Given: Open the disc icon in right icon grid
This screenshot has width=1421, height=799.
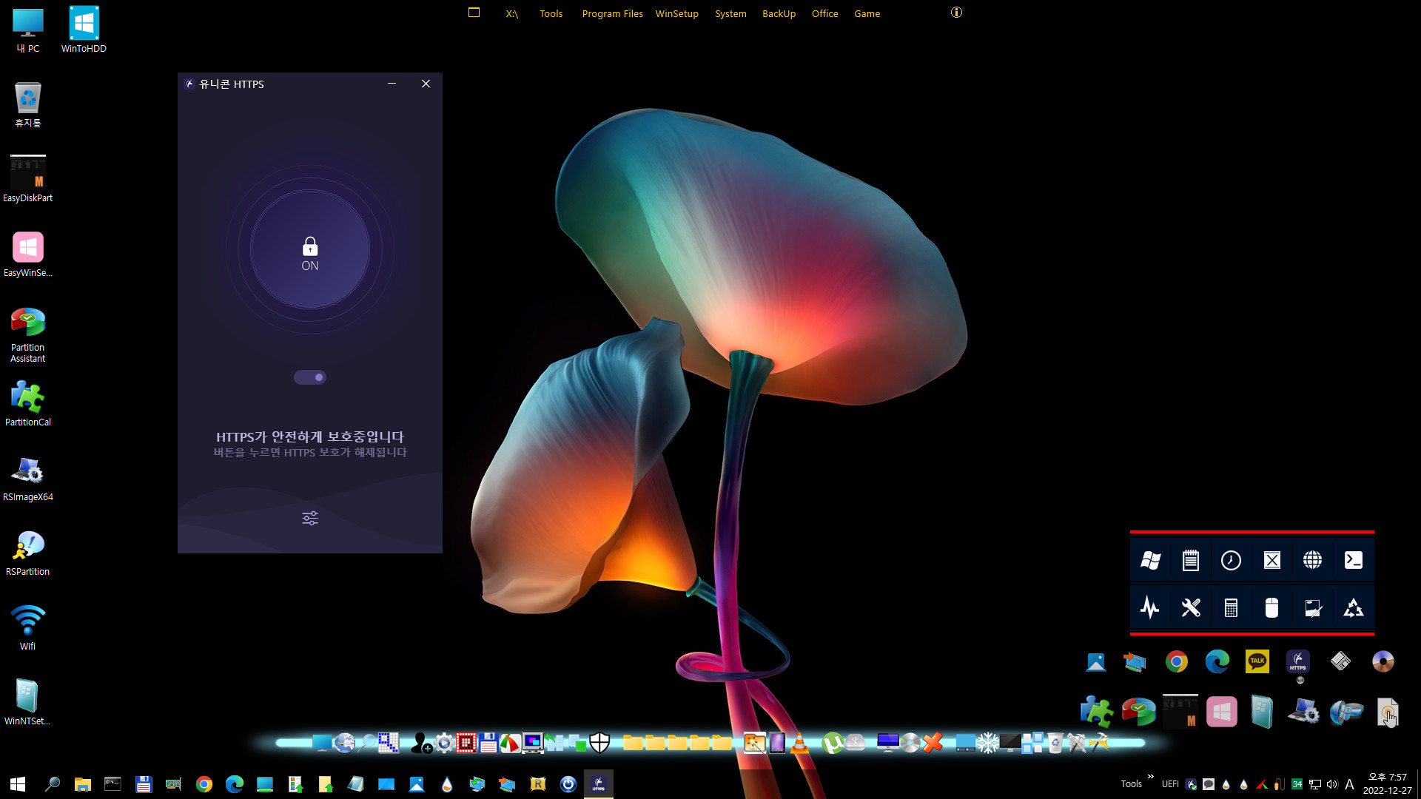Looking at the screenshot, I should tap(1383, 661).
